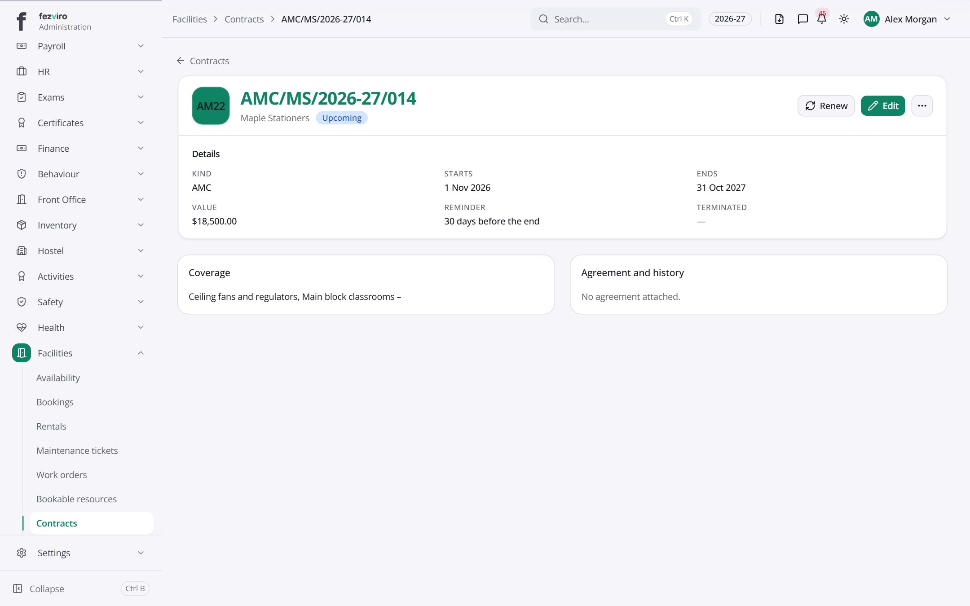This screenshot has height=606, width=970.
Task: Collapse the Facilities section chevron
Action: pyautogui.click(x=141, y=353)
